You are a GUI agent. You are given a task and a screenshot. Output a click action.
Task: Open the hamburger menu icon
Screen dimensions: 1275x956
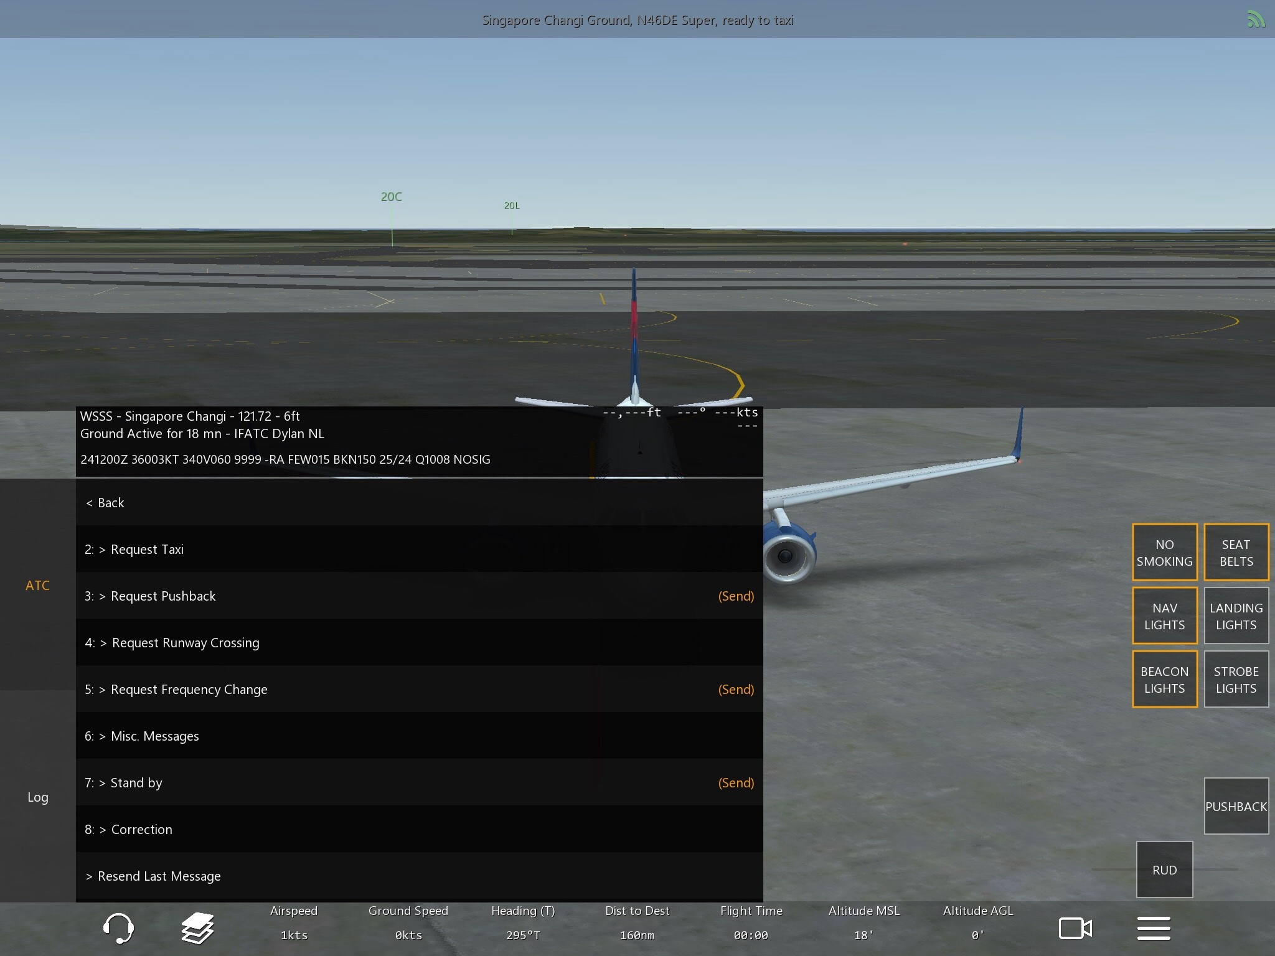1154,928
